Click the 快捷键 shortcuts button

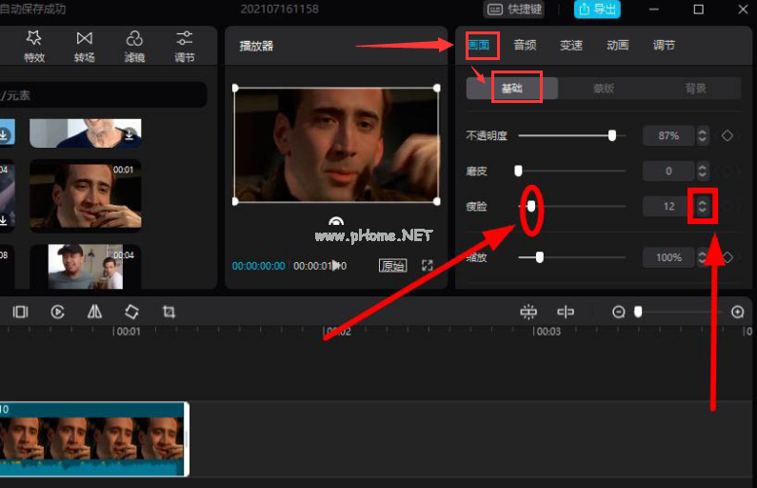513,10
